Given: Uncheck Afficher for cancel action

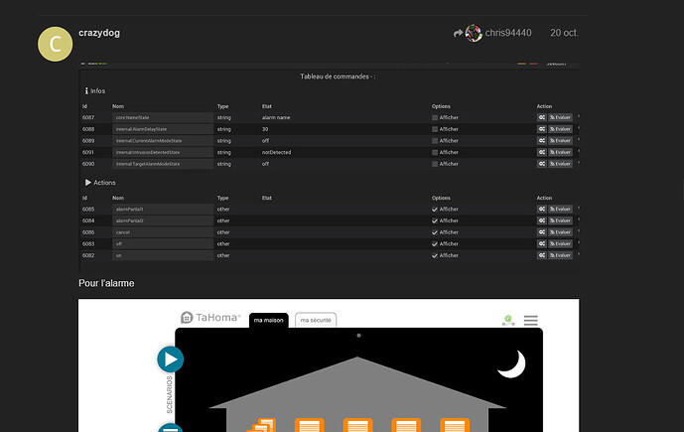Looking at the screenshot, I should [x=435, y=232].
